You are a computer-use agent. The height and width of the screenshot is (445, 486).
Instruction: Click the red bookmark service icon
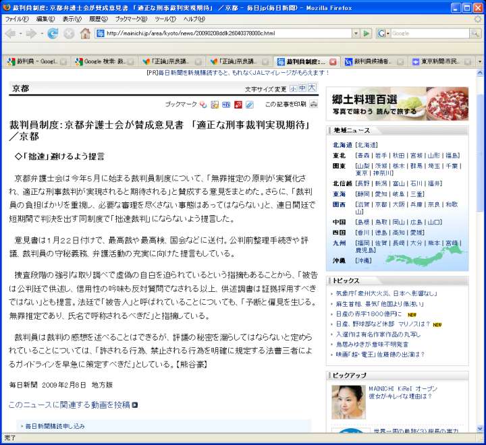238,105
